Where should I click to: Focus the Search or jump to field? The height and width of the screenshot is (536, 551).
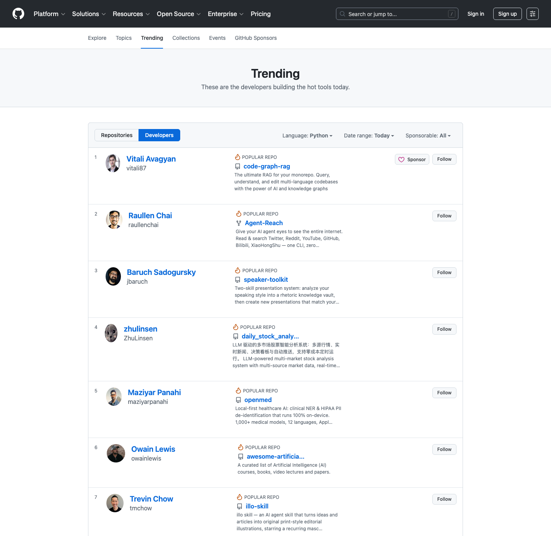click(x=397, y=14)
